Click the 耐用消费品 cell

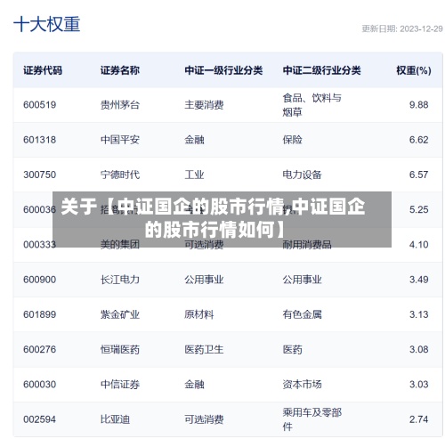(307, 245)
